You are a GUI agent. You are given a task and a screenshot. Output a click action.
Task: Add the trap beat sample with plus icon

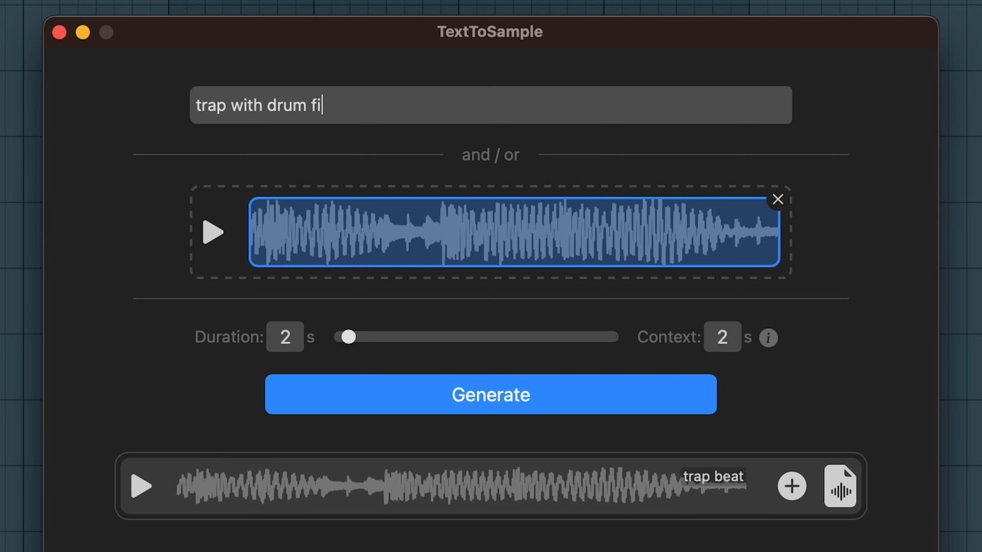coord(792,486)
